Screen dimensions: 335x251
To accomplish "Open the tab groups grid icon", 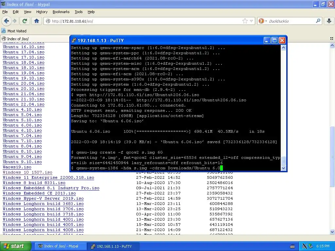I will [332, 39].
